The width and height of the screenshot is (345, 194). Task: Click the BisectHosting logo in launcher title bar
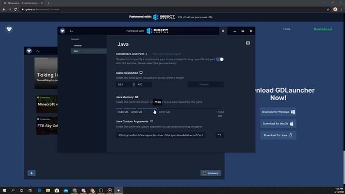(157, 31)
